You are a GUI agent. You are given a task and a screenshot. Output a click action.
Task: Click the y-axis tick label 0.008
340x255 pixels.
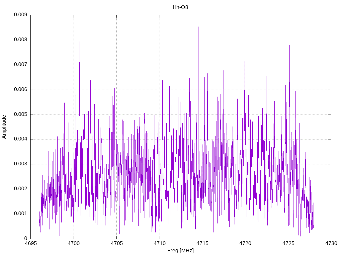pyautogui.click(x=21, y=40)
